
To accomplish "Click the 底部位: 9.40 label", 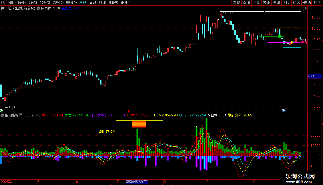I will point(71,9).
